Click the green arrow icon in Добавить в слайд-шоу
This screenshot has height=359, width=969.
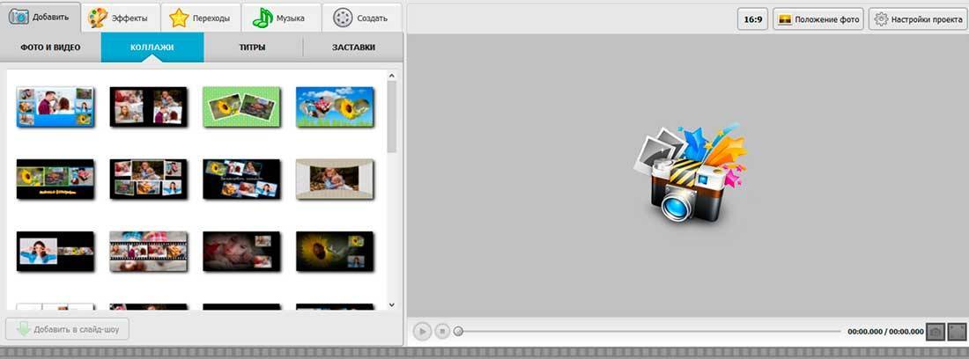pyautogui.click(x=24, y=329)
